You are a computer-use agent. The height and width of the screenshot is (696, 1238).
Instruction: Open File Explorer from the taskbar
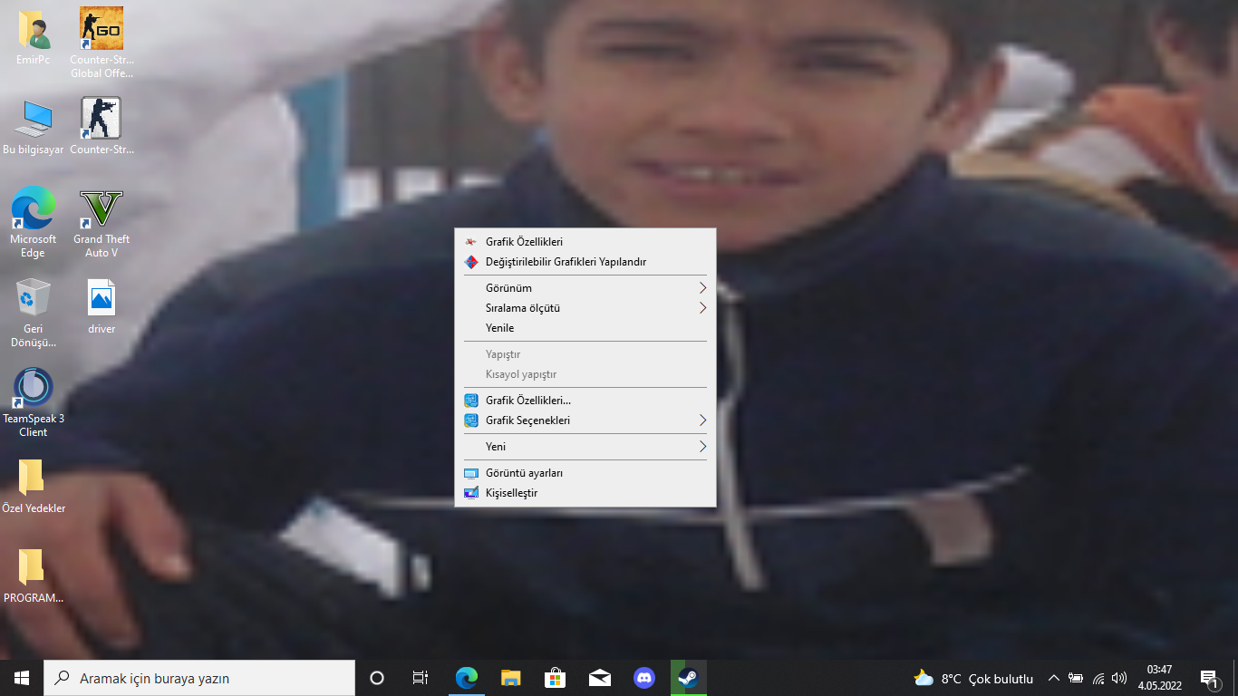click(511, 678)
